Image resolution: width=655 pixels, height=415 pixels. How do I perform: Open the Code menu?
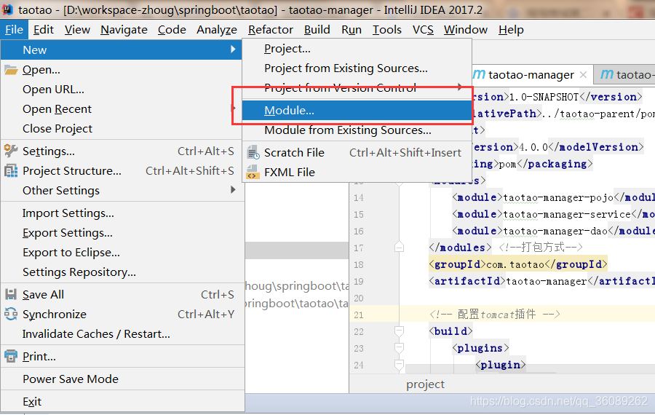(172, 30)
